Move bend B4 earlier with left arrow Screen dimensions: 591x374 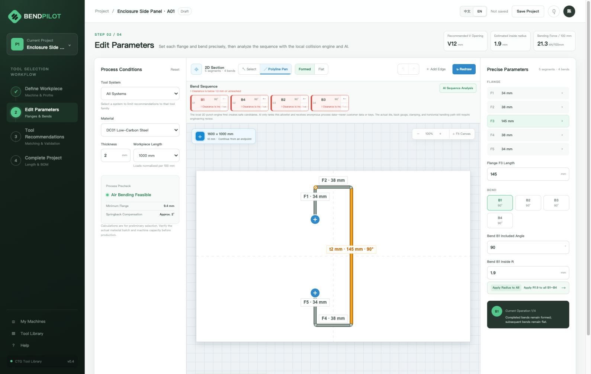264,99
